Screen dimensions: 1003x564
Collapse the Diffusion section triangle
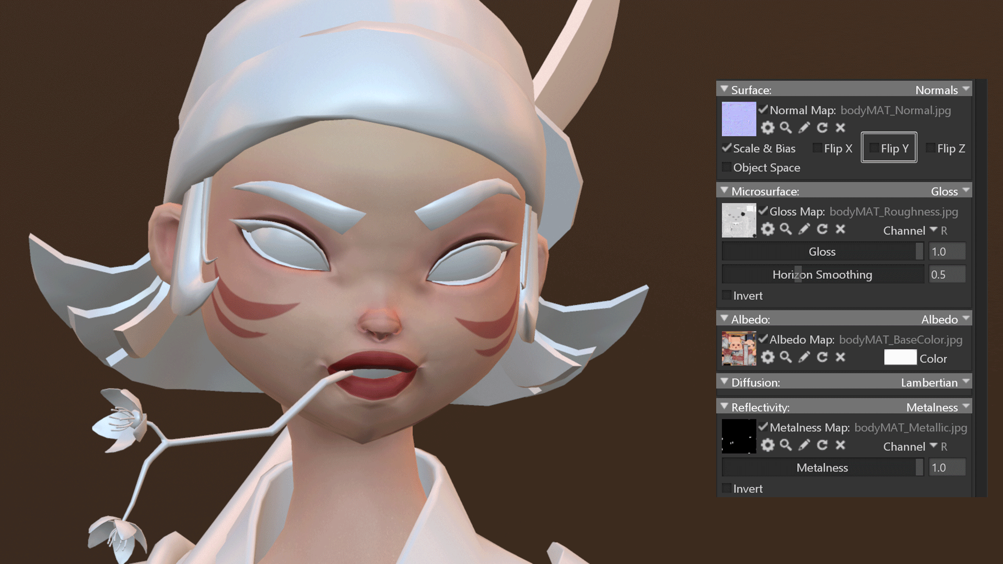click(724, 382)
